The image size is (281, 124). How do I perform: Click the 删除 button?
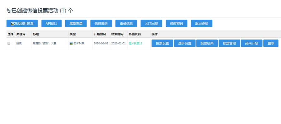pyautogui.click(x=271, y=43)
